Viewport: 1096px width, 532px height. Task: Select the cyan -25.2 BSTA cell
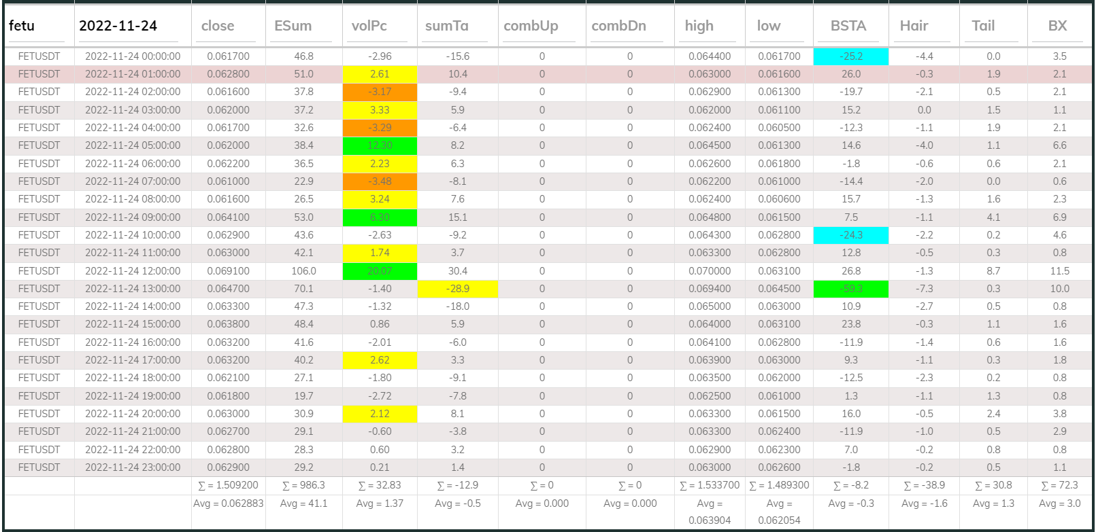851,56
